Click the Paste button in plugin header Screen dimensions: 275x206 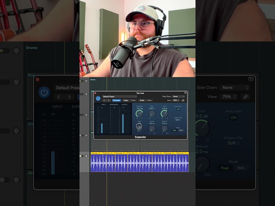(133, 100)
